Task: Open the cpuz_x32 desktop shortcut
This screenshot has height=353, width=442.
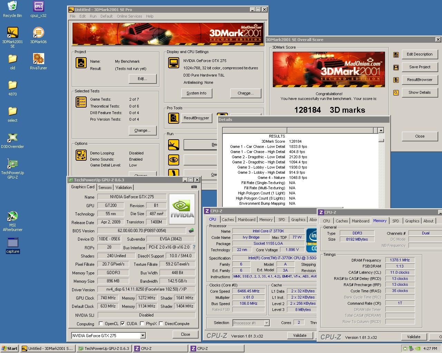Action: [x=38, y=9]
